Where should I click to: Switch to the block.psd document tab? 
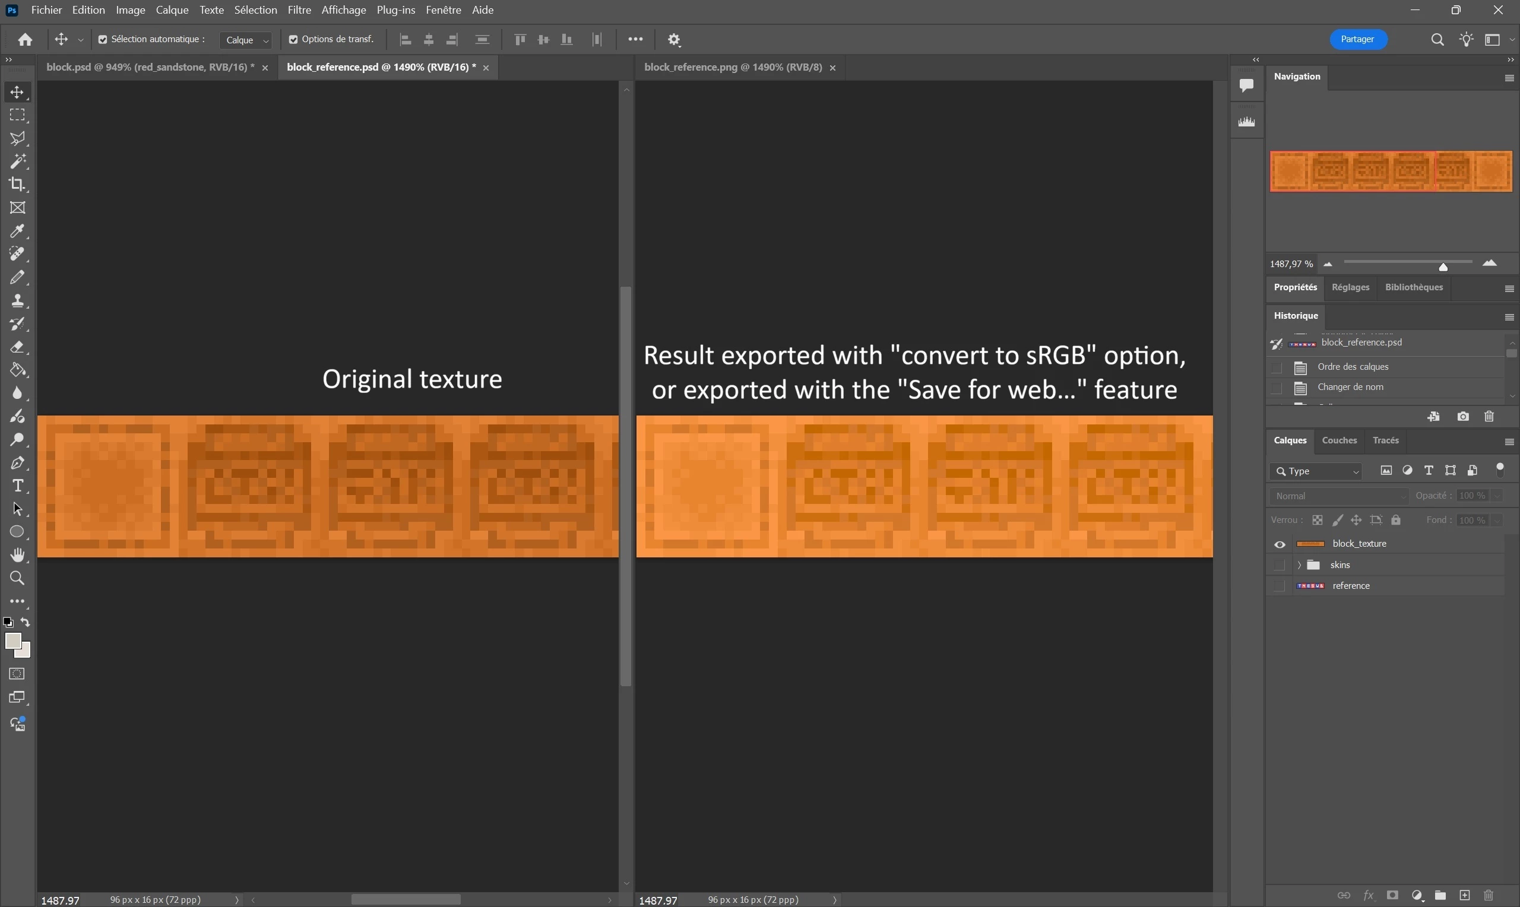point(150,67)
